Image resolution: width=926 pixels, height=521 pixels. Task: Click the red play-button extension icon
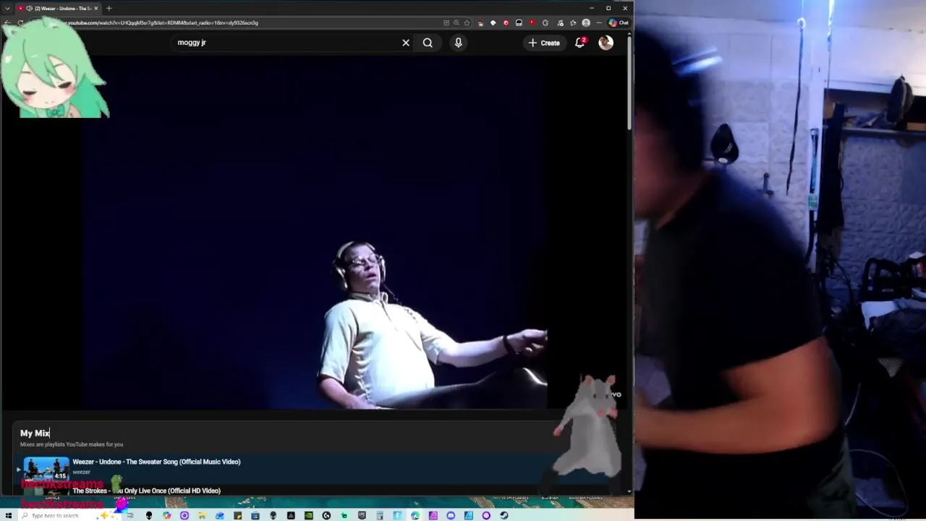pyautogui.click(x=532, y=22)
